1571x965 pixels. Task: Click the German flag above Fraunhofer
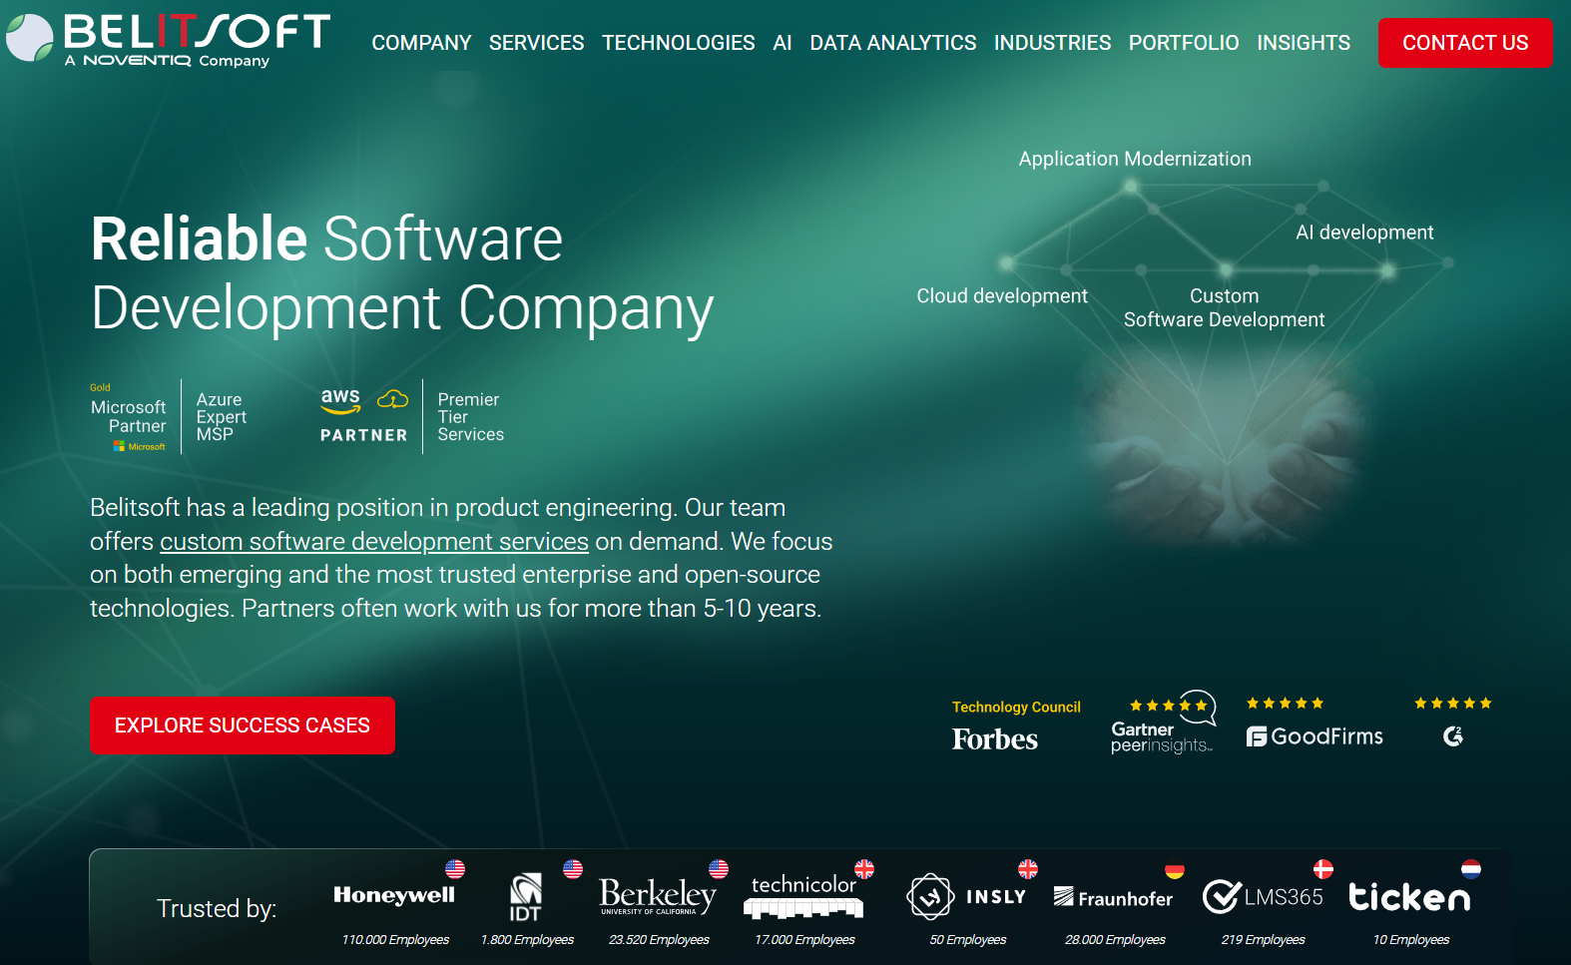1175,868
